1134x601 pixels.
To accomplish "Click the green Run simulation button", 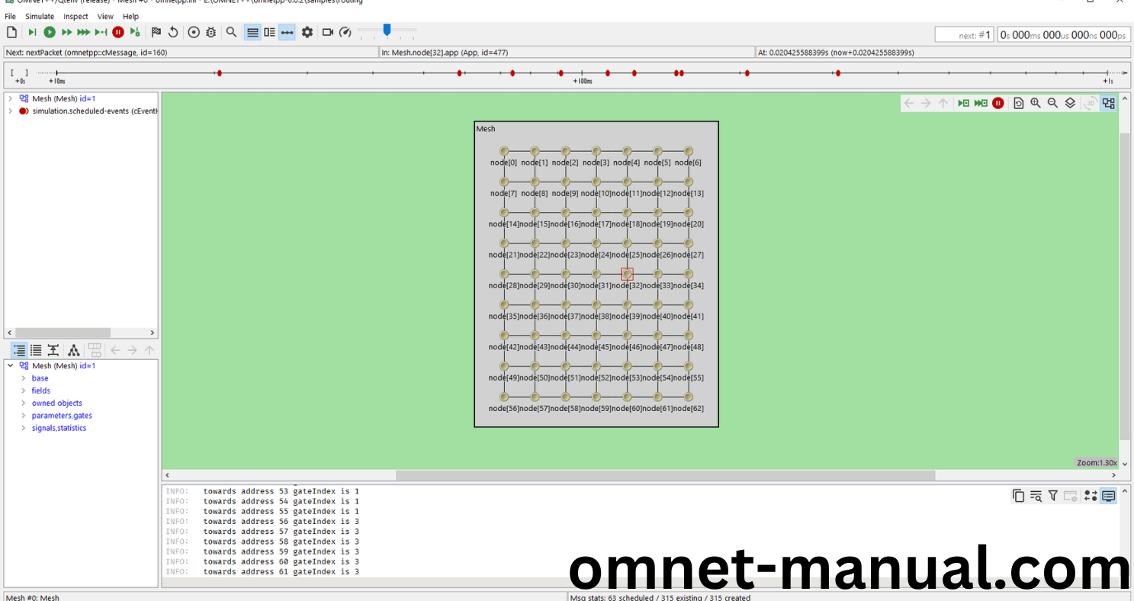I will coord(50,32).
